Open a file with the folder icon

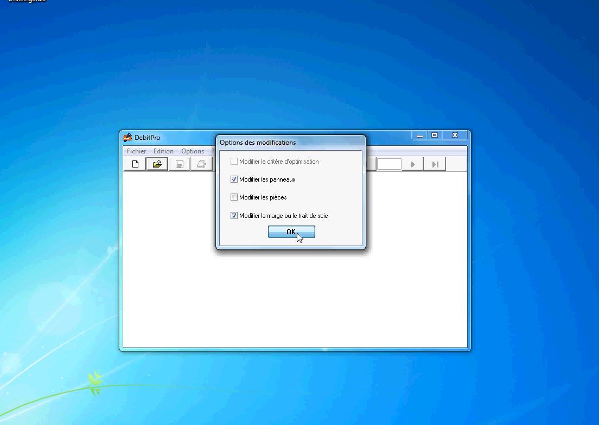[x=157, y=164]
